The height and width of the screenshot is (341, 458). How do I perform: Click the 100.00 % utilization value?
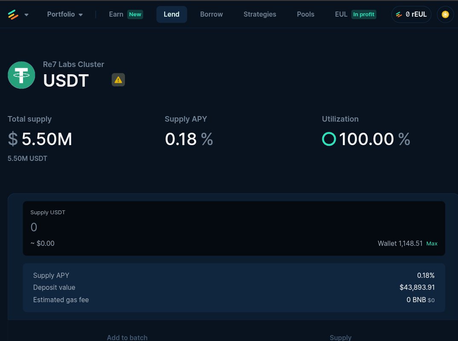pos(374,139)
